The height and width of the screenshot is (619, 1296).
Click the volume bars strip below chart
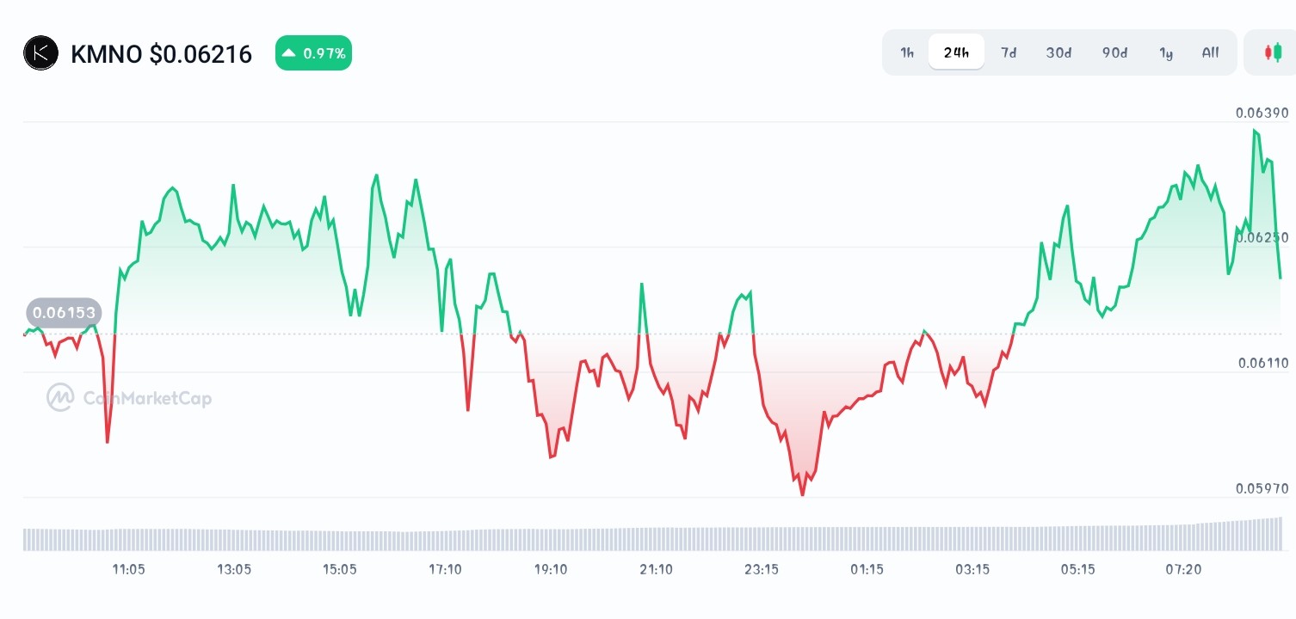point(653,534)
